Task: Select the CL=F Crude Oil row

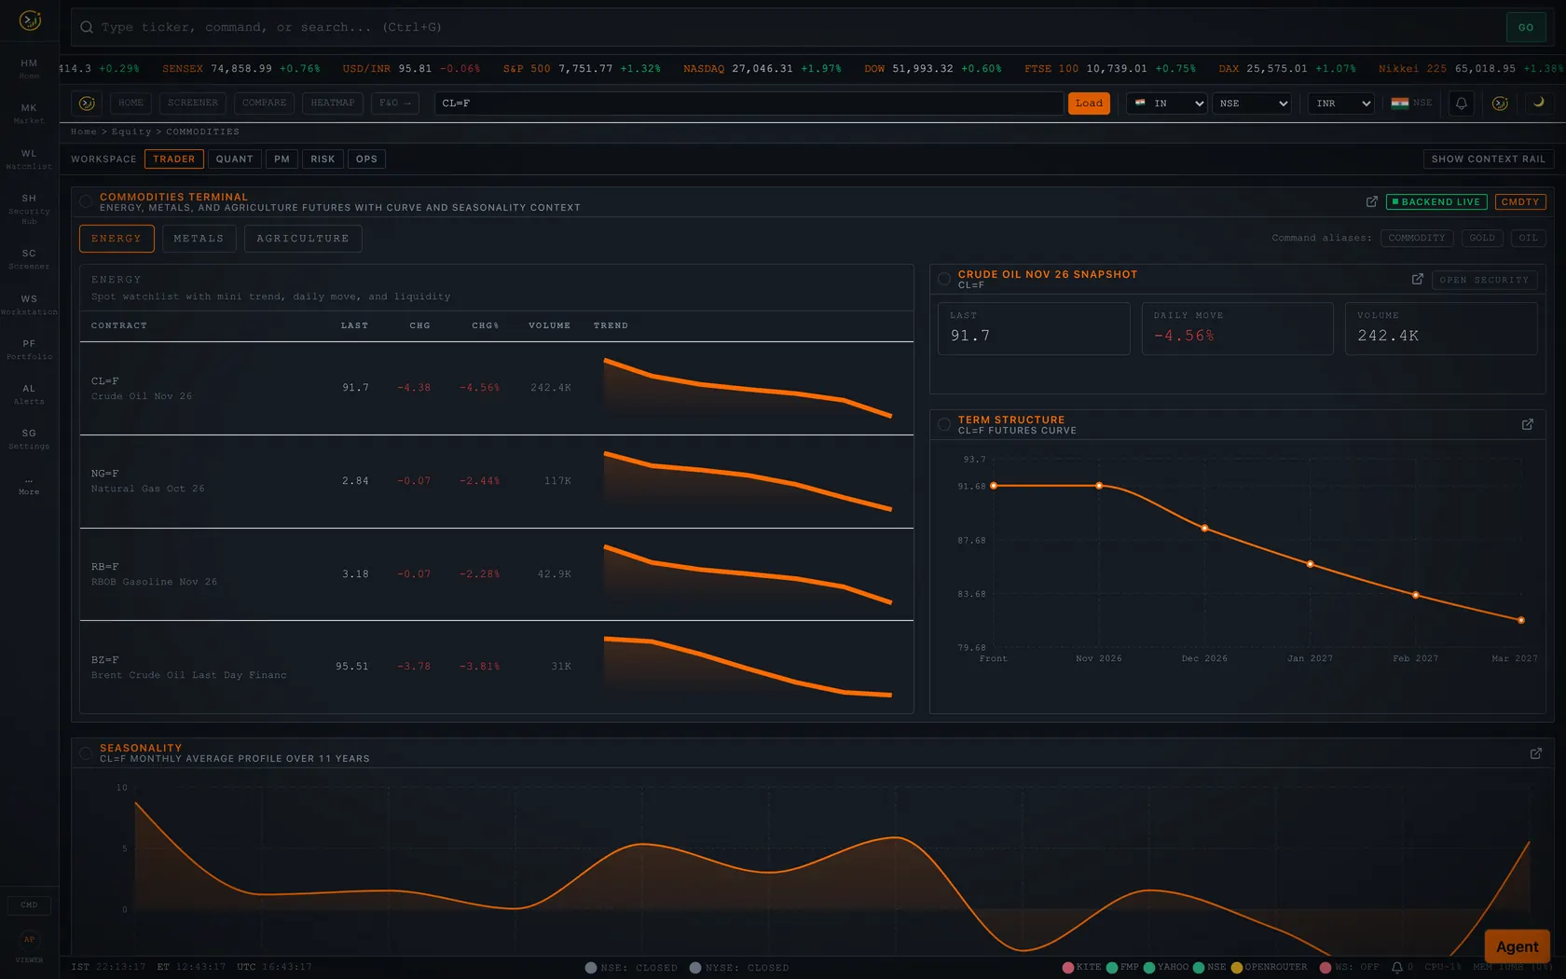Action: point(497,388)
